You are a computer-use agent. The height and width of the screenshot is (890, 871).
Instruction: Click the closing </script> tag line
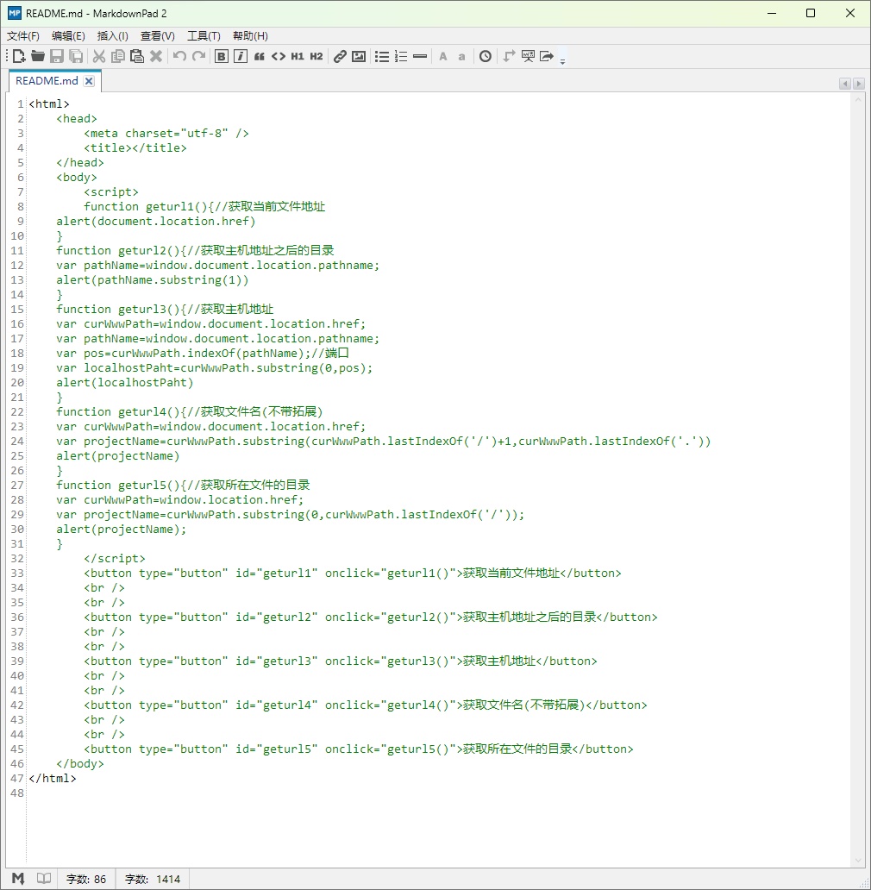pyautogui.click(x=115, y=559)
